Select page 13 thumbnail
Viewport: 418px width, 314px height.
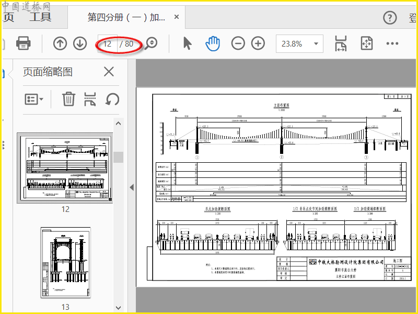click(66, 263)
